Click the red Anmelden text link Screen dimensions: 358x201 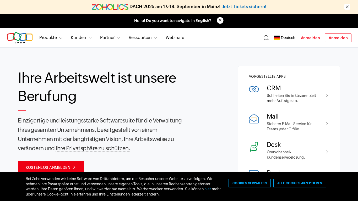pos(310,38)
